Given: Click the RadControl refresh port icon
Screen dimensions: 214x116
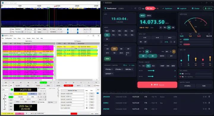Looking at the screenshot, I should (x=135, y=8).
